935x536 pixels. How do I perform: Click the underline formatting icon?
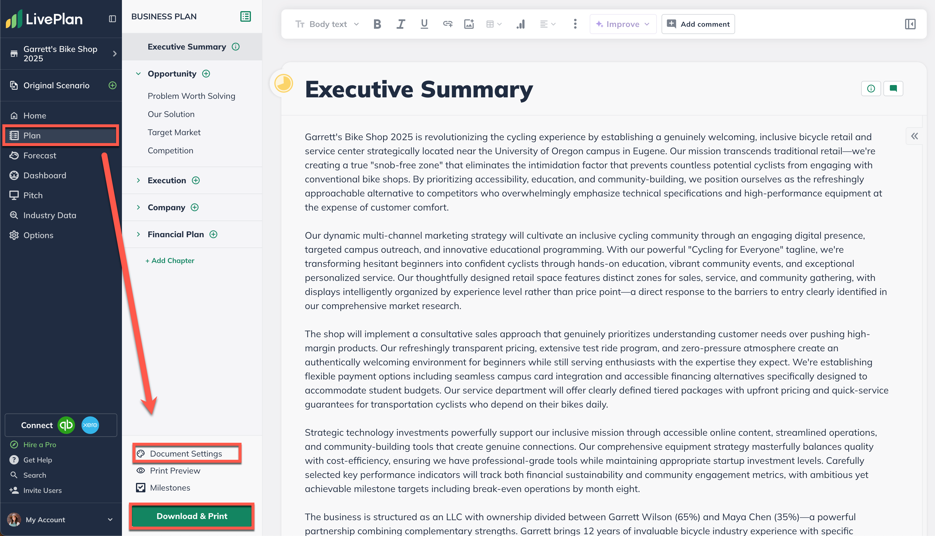click(x=424, y=24)
